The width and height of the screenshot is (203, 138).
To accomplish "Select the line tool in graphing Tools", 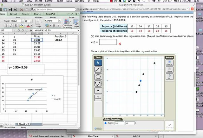I will tap(98, 69).
